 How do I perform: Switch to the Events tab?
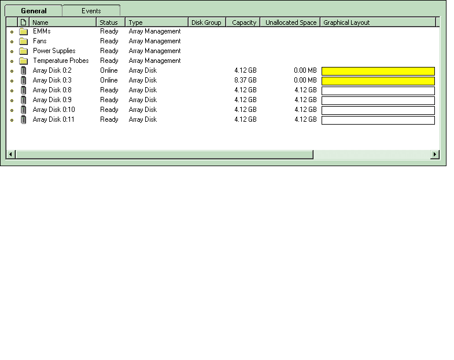pos(91,11)
